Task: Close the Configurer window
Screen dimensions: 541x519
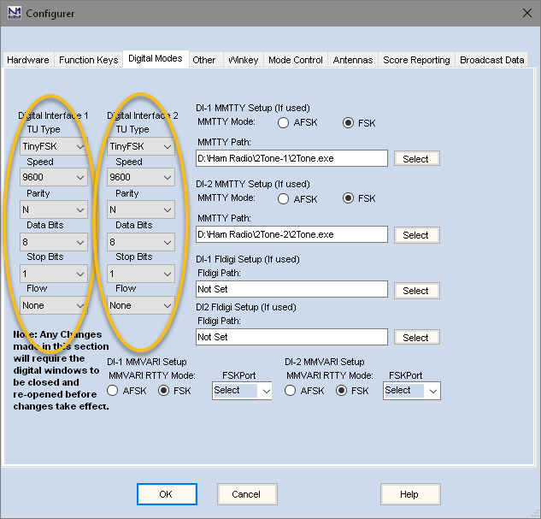Action: point(526,13)
